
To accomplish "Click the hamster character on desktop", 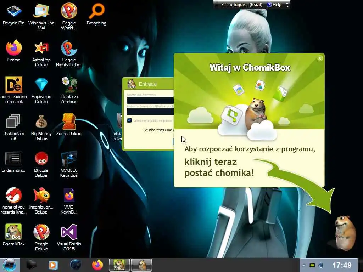I will click(x=345, y=233).
